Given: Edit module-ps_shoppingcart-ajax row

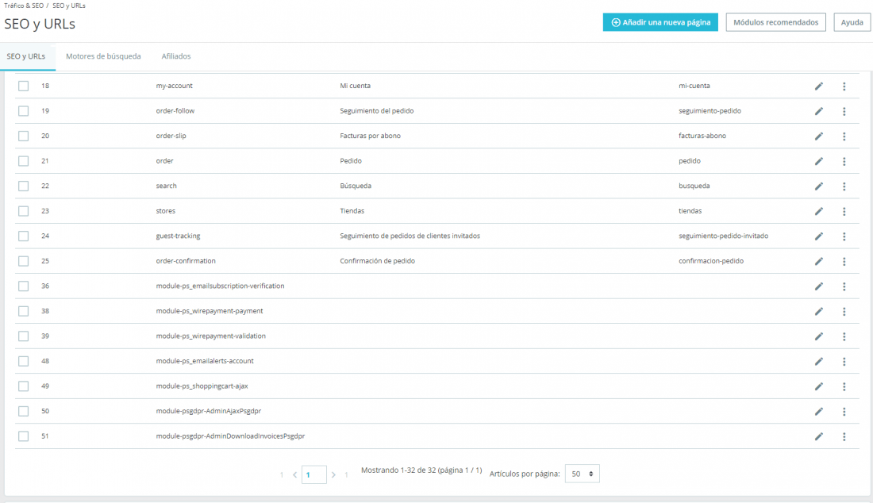Looking at the screenshot, I should [x=818, y=386].
